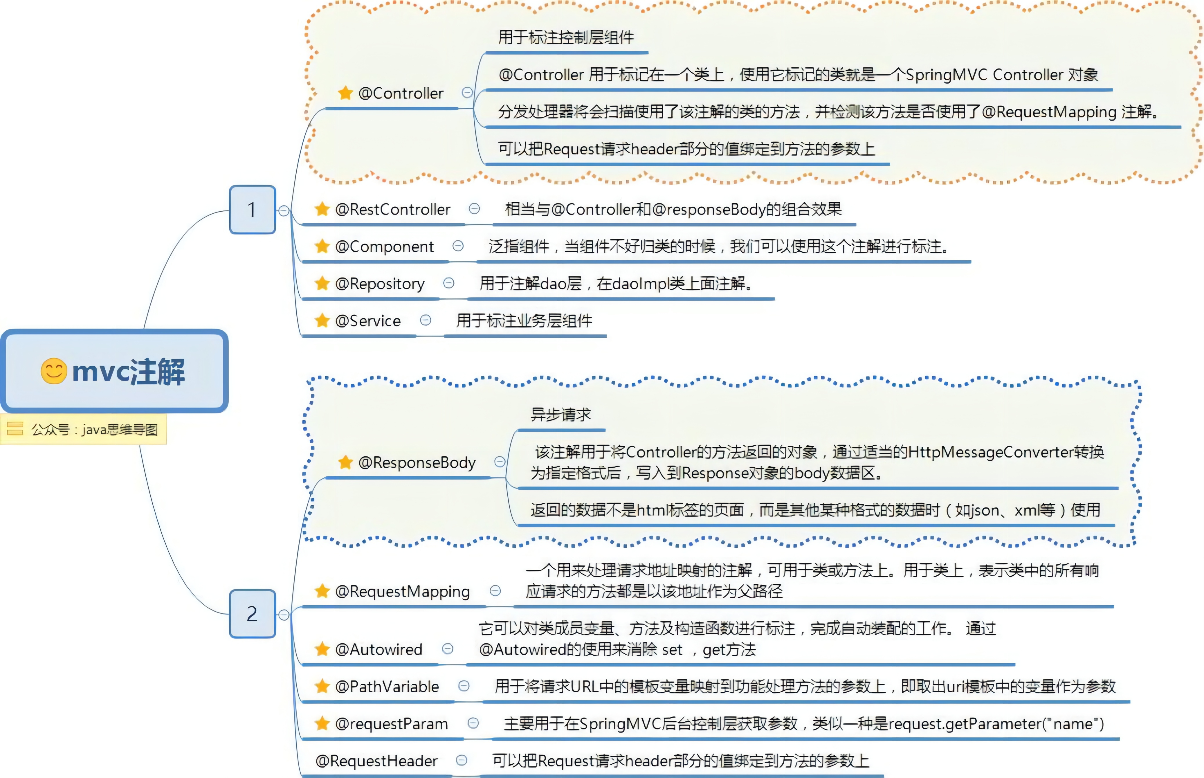Click the star icon beside @Autowired
This screenshot has height=778, width=1204.
click(322, 649)
